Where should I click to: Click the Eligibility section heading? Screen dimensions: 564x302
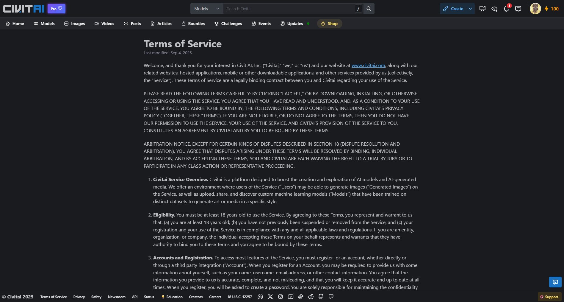[x=164, y=215]
